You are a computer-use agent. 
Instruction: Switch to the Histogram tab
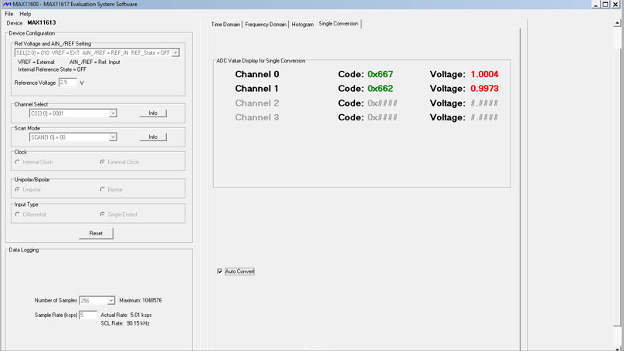click(303, 24)
